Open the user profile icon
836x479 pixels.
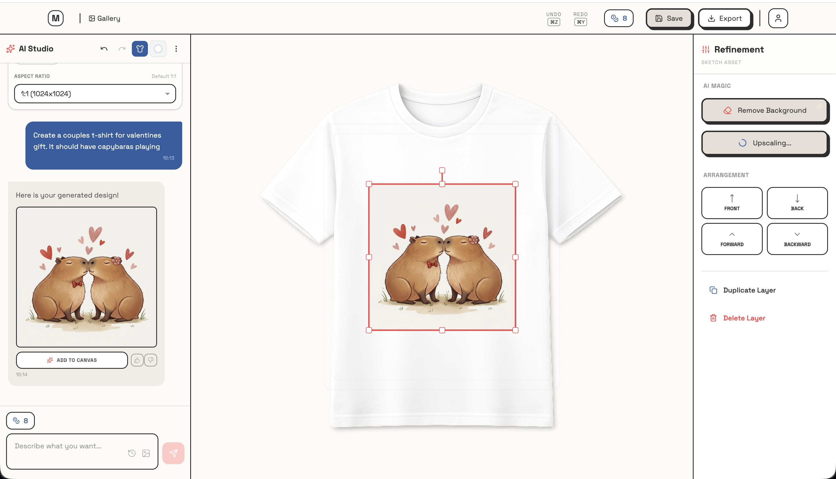[x=778, y=19]
